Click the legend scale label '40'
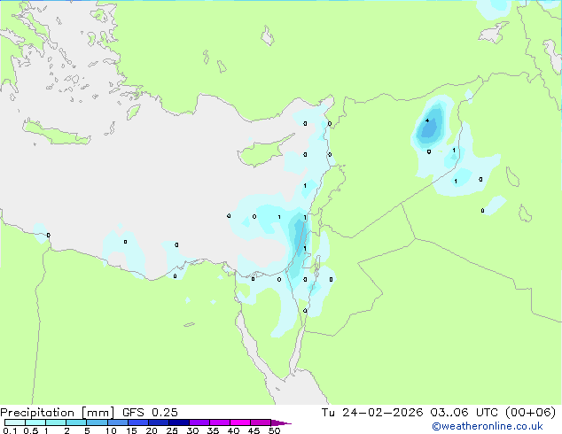The width and height of the screenshot is (562, 434). 233,430
